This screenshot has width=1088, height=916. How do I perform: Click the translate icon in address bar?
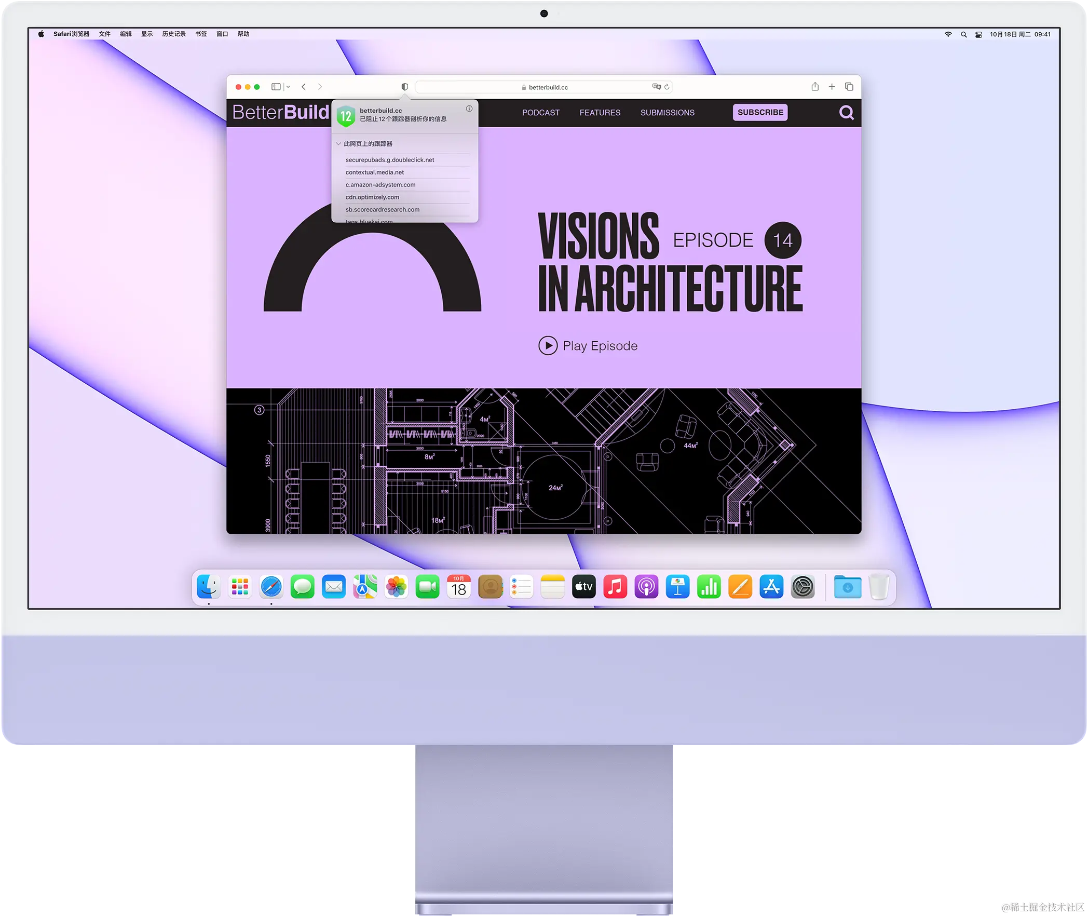[x=656, y=87]
